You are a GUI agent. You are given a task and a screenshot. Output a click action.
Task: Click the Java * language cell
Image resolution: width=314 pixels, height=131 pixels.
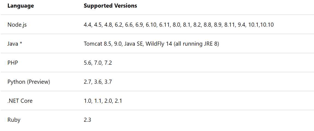[x=15, y=44]
